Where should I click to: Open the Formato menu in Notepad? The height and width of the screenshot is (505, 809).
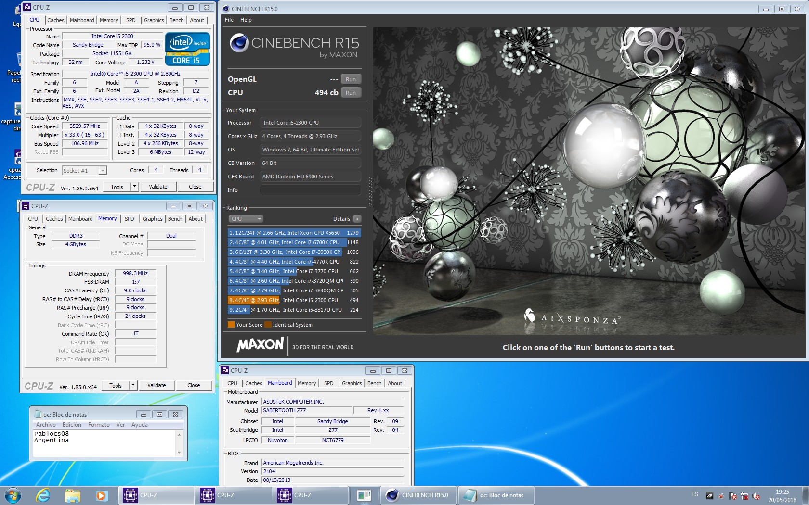pos(99,425)
